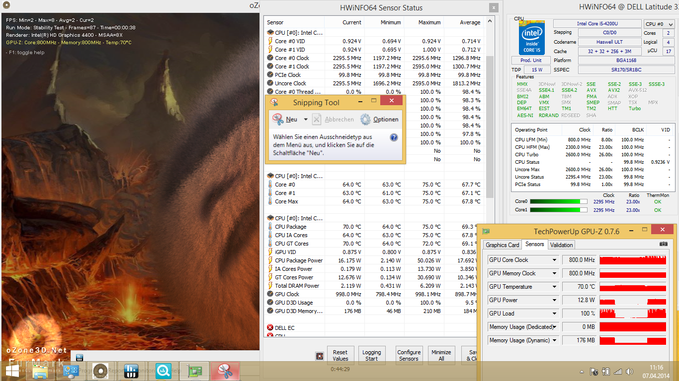Open the GPU Temperature sensor dropdown

coord(554,287)
